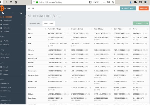This screenshot has height=106, width=150.
Task: Expand the Notes sidebar submenu
Action: point(22,74)
